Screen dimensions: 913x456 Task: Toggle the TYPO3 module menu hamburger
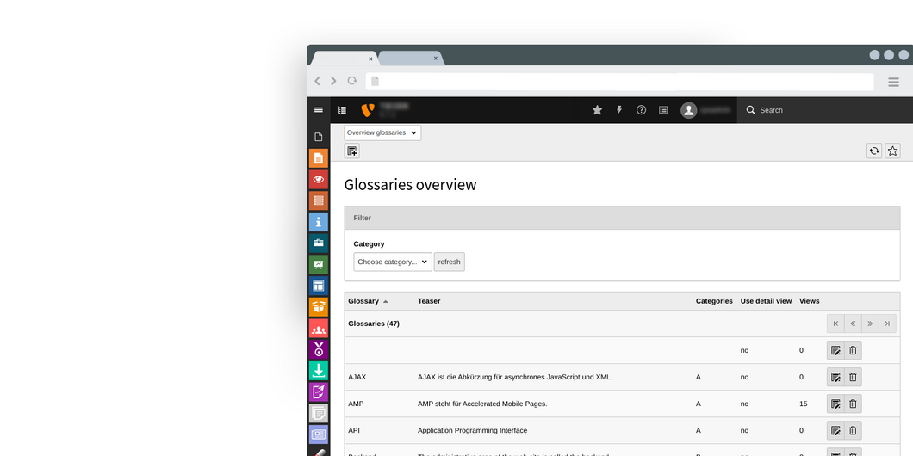point(318,110)
